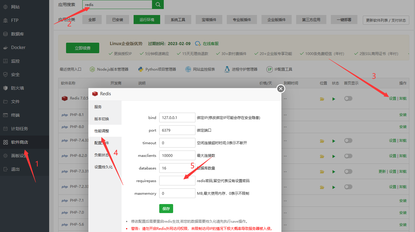Click 更新软件列表 / 支付状态 button
Viewport: 415px width, 232px height.
(386, 20)
